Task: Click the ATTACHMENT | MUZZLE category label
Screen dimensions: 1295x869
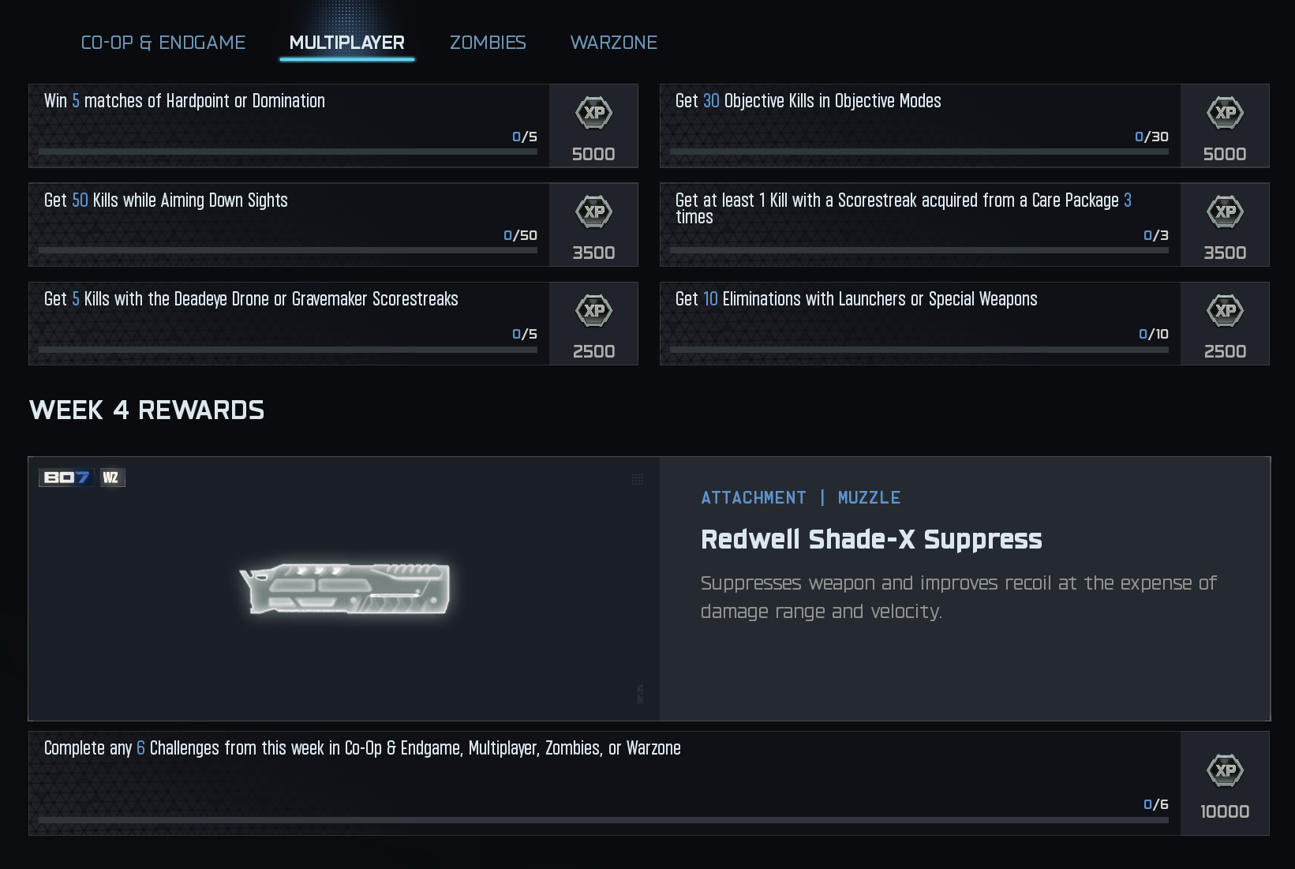Action: pos(800,497)
